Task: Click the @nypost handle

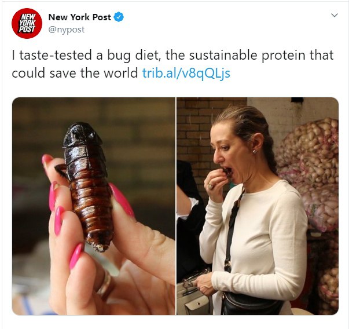Action: pos(67,30)
